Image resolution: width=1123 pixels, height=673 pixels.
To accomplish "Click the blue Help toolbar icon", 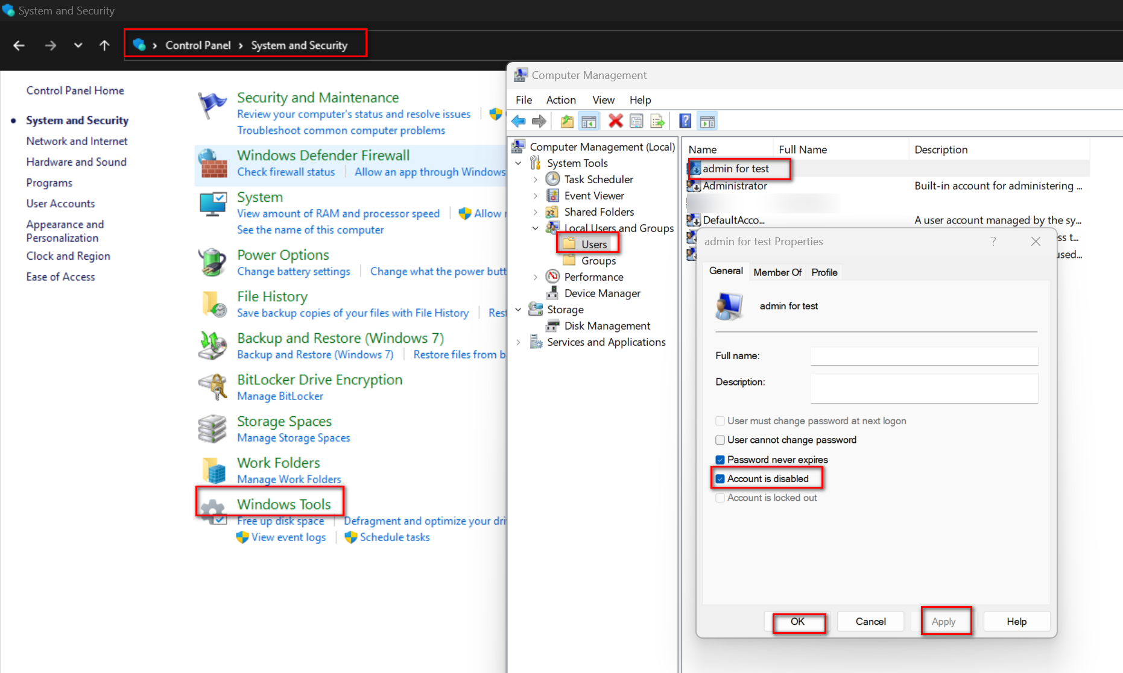I will coord(685,121).
